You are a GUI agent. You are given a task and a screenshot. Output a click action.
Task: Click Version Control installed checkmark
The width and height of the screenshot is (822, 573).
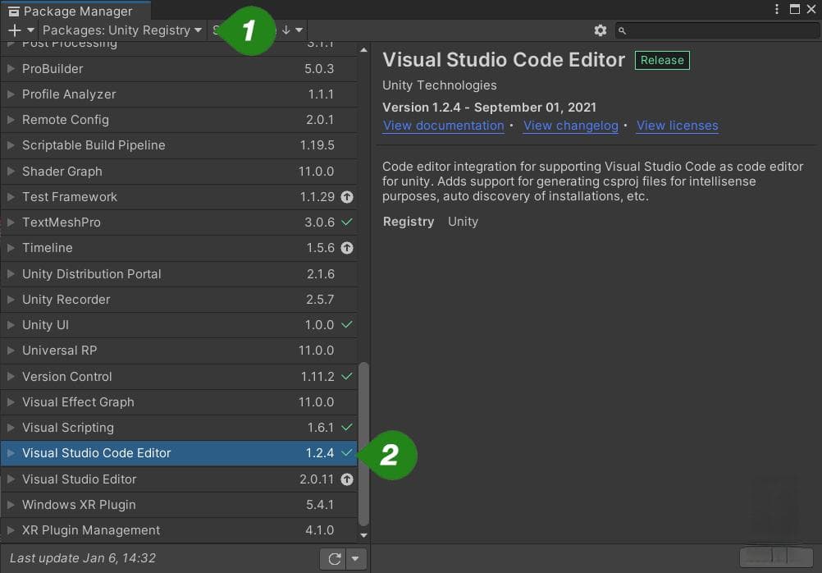coord(346,376)
